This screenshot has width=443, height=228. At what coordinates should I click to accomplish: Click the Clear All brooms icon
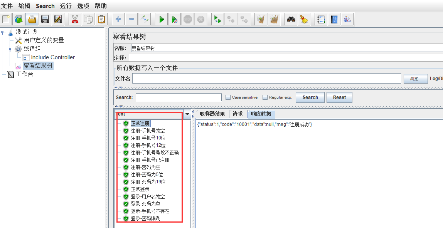point(274,18)
